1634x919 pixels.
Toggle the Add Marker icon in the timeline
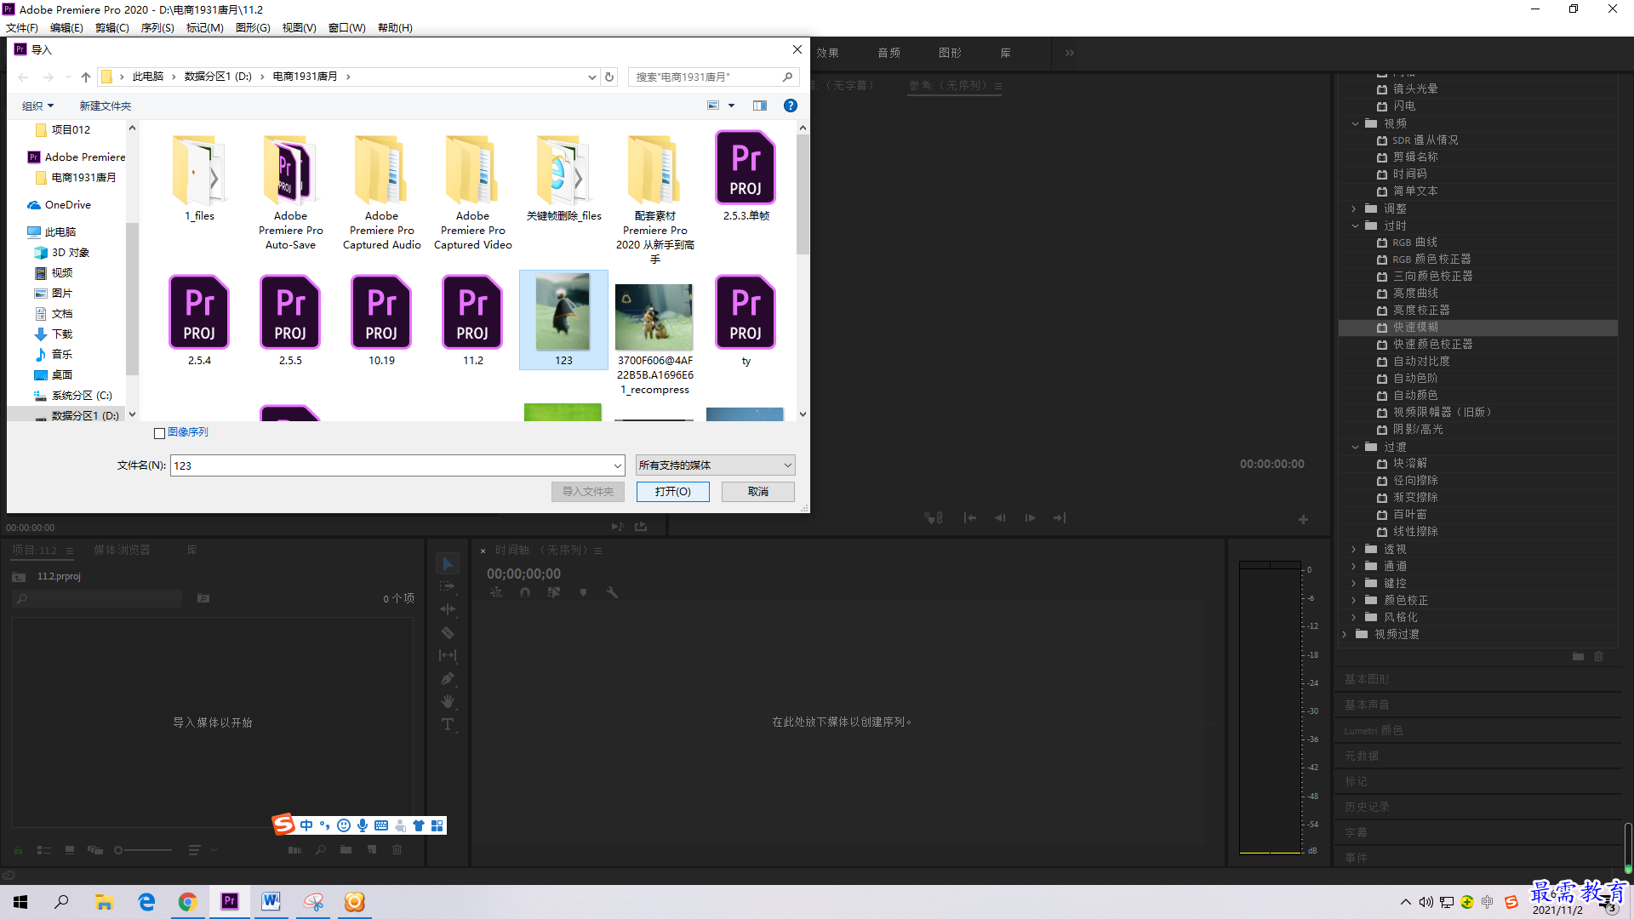(583, 592)
